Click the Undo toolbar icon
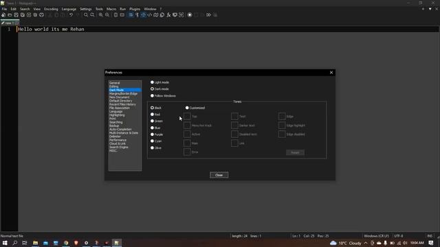 (x=71, y=15)
